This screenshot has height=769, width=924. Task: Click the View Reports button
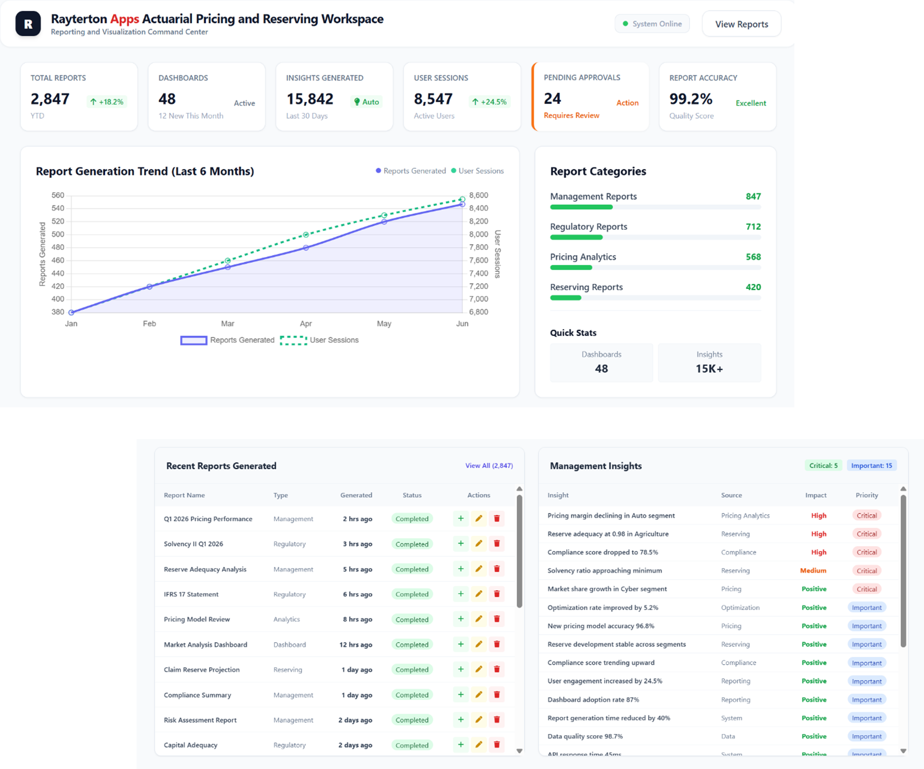[x=741, y=24]
